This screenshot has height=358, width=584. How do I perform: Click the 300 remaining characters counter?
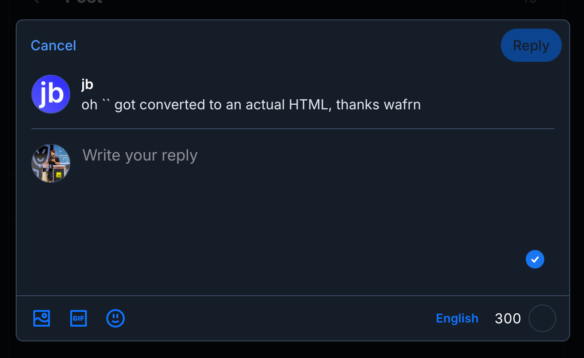[508, 318]
